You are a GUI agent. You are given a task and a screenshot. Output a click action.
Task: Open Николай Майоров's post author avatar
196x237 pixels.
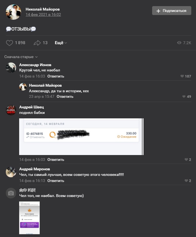tap(13, 12)
